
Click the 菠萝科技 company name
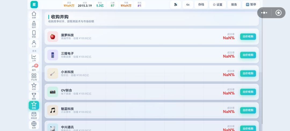(x=67, y=35)
